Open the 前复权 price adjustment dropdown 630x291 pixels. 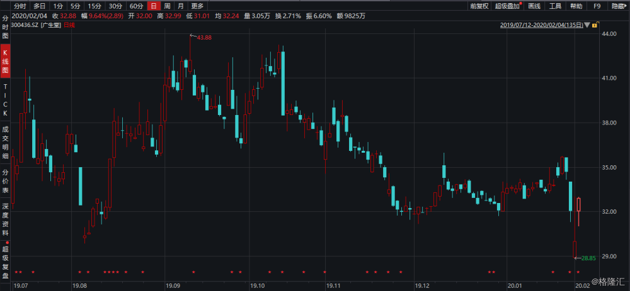point(479,6)
